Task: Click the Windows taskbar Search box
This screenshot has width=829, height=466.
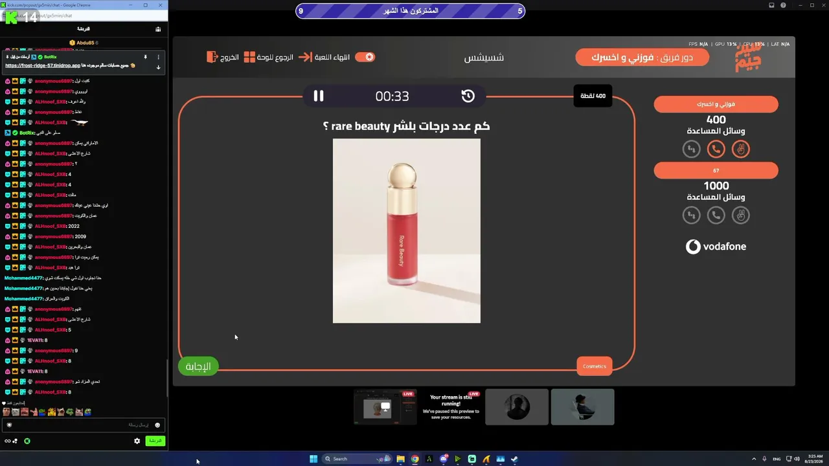Action: [356, 459]
